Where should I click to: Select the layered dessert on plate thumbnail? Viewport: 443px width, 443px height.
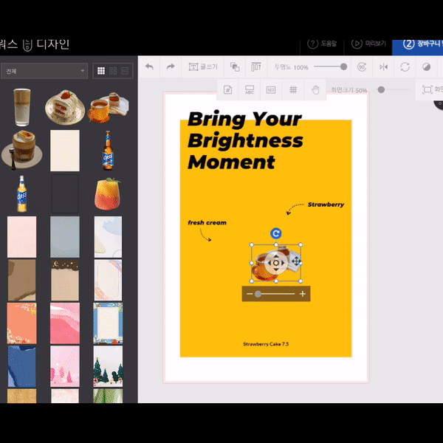22,150
